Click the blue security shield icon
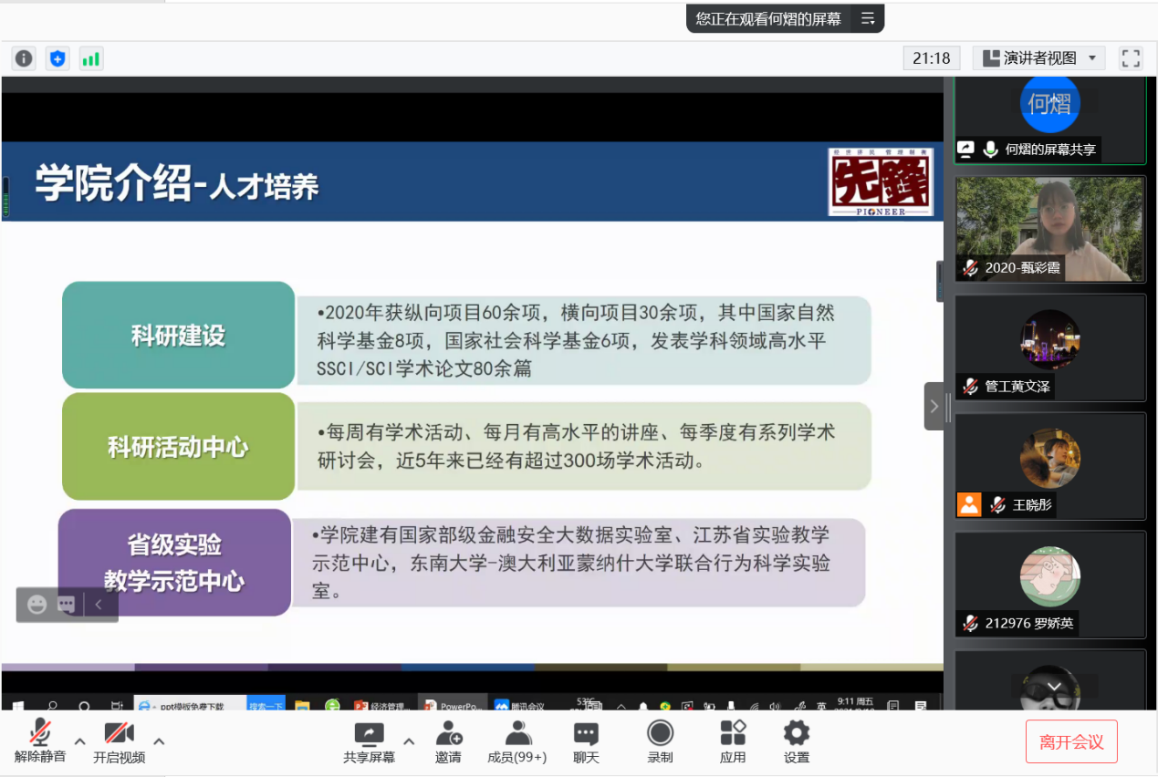The image size is (1158, 777). tap(57, 58)
